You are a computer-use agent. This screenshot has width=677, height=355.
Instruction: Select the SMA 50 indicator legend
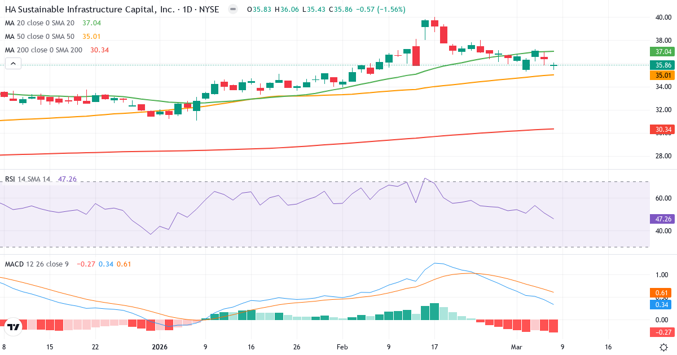pos(39,36)
